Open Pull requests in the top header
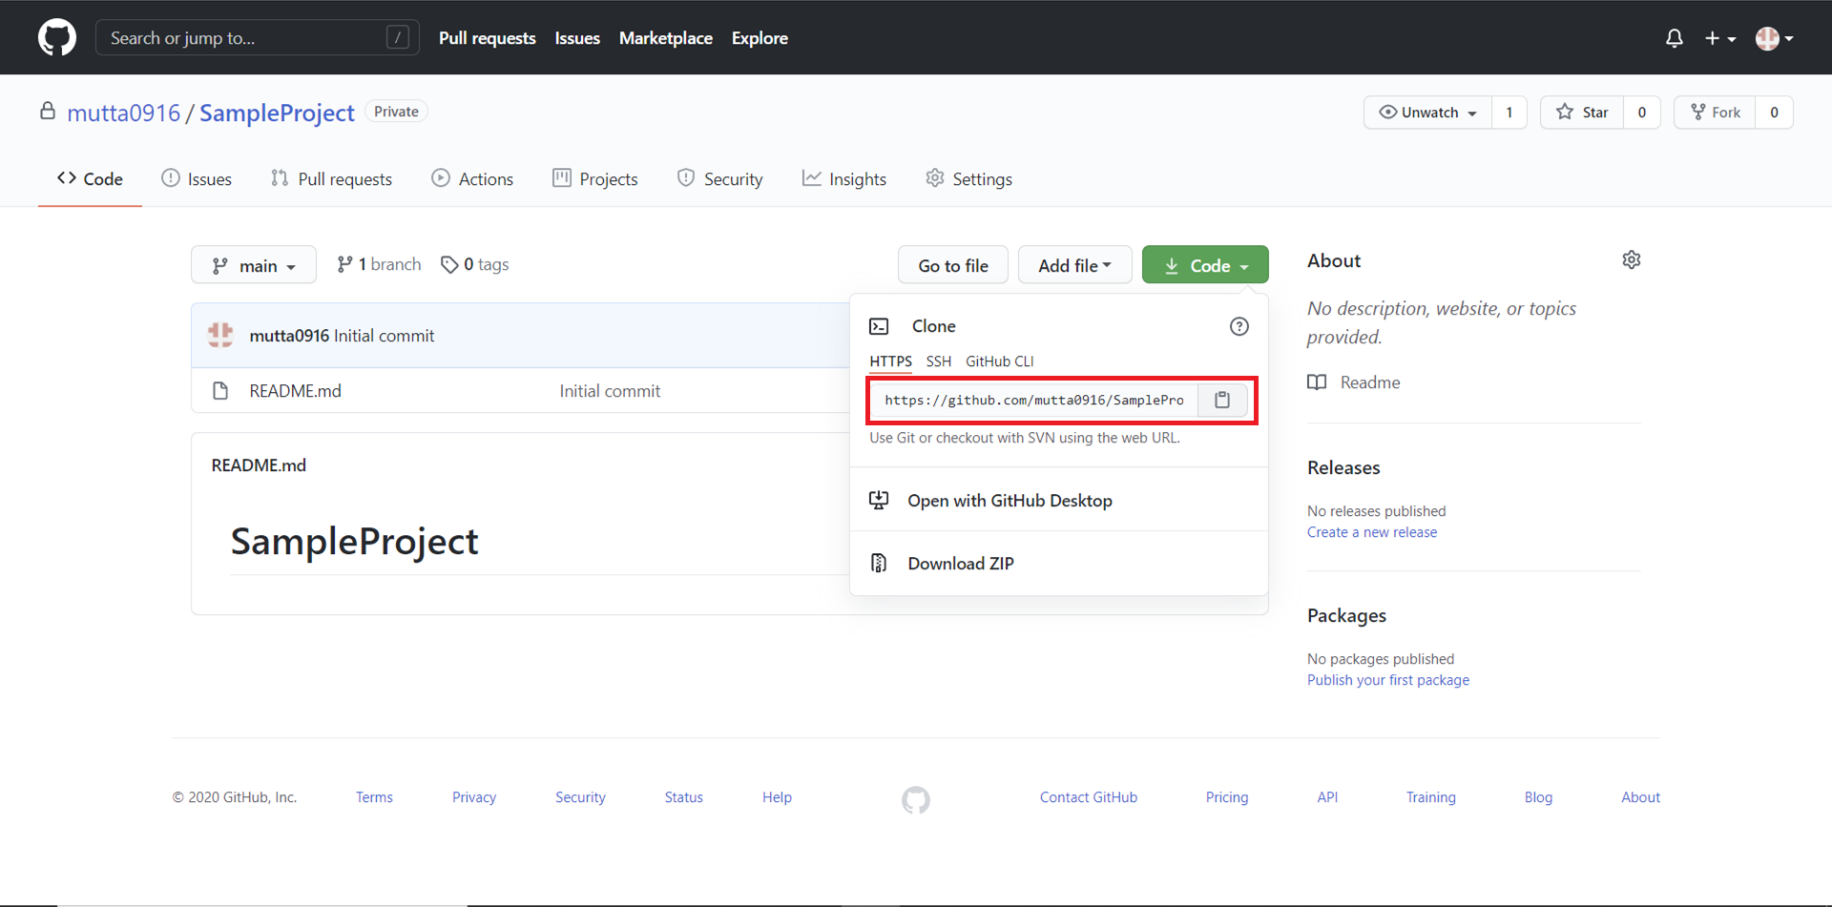 [488, 38]
